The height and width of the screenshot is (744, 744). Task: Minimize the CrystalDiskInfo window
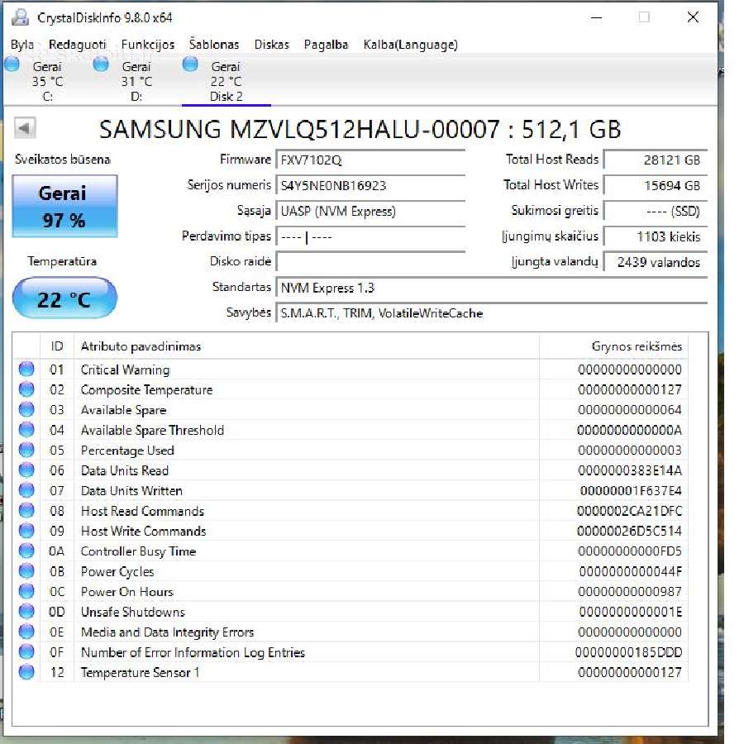[x=596, y=17]
